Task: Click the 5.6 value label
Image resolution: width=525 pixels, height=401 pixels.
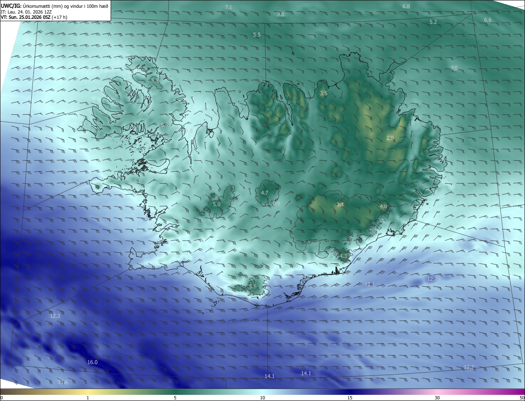Action: [252, 287]
